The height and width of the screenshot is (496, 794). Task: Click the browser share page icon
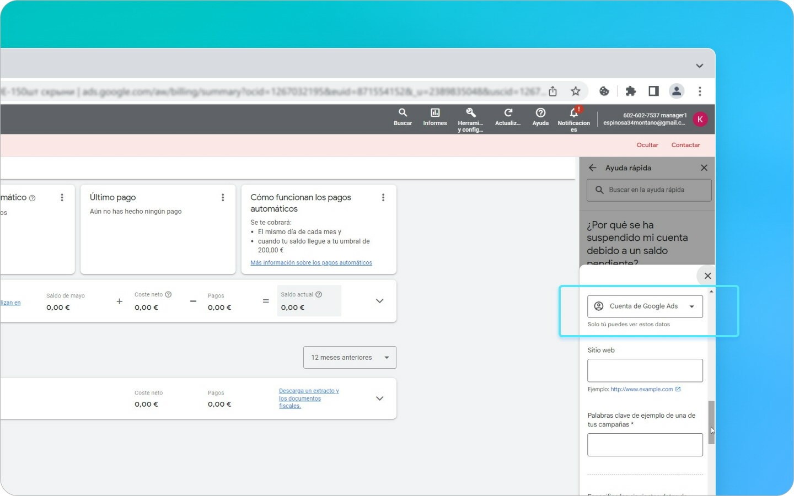(x=552, y=91)
